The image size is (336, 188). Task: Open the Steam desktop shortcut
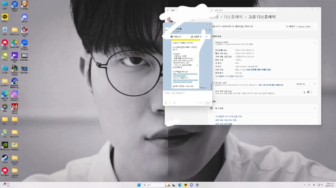[x=5, y=159]
